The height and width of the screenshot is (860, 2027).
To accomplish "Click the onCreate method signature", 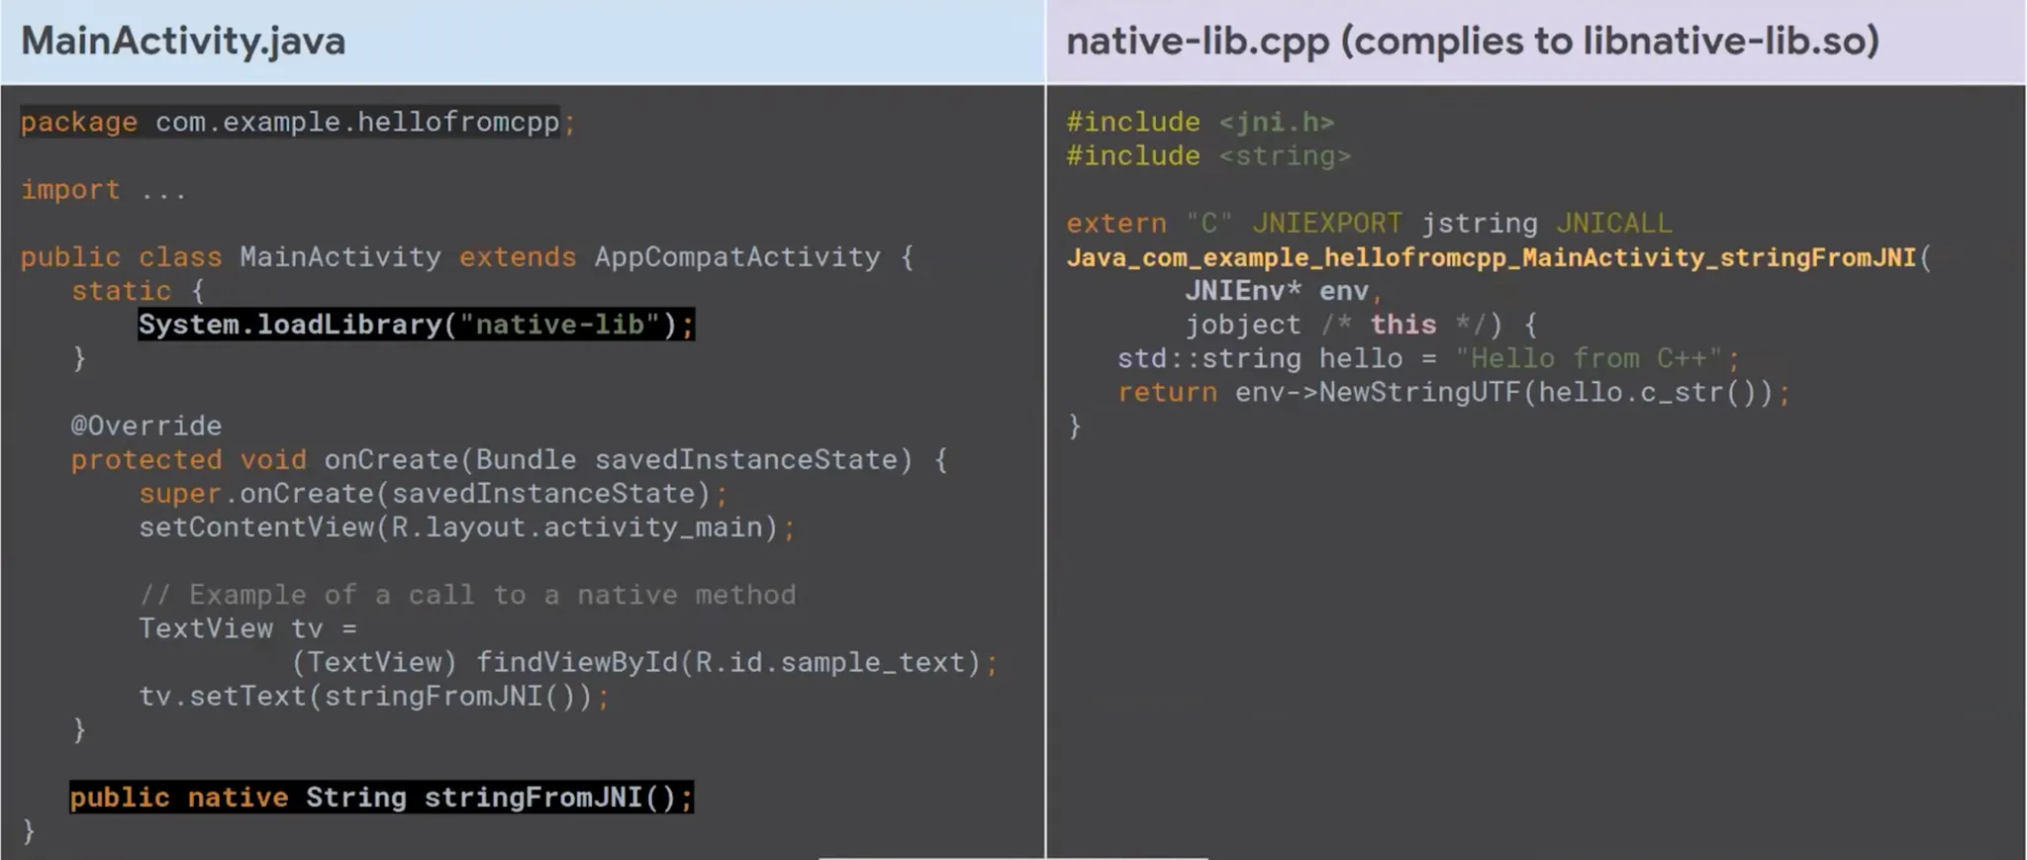I will pos(508,460).
